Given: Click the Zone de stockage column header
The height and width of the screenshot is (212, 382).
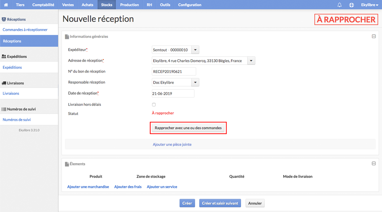Looking at the screenshot, I should point(151,176).
